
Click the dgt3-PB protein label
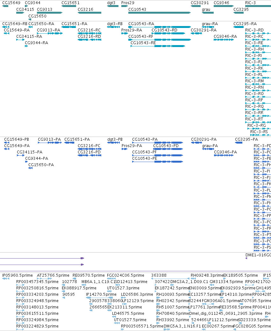(115, 139)
